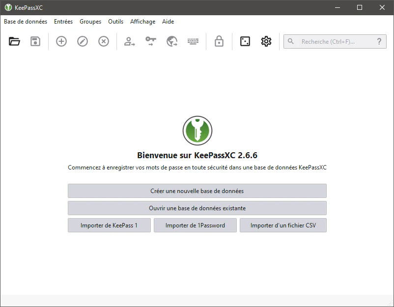Click Ouvrir une base de données existante
The width and height of the screenshot is (394, 307).
197,208
